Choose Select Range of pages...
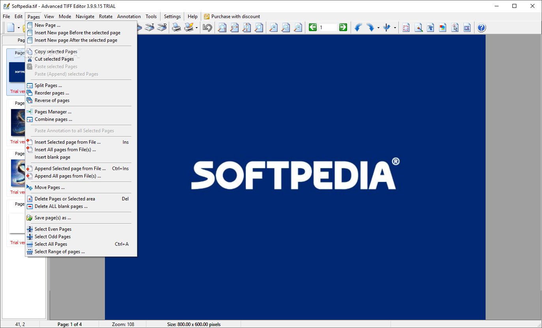This screenshot has height=328, width=542. 81,252
